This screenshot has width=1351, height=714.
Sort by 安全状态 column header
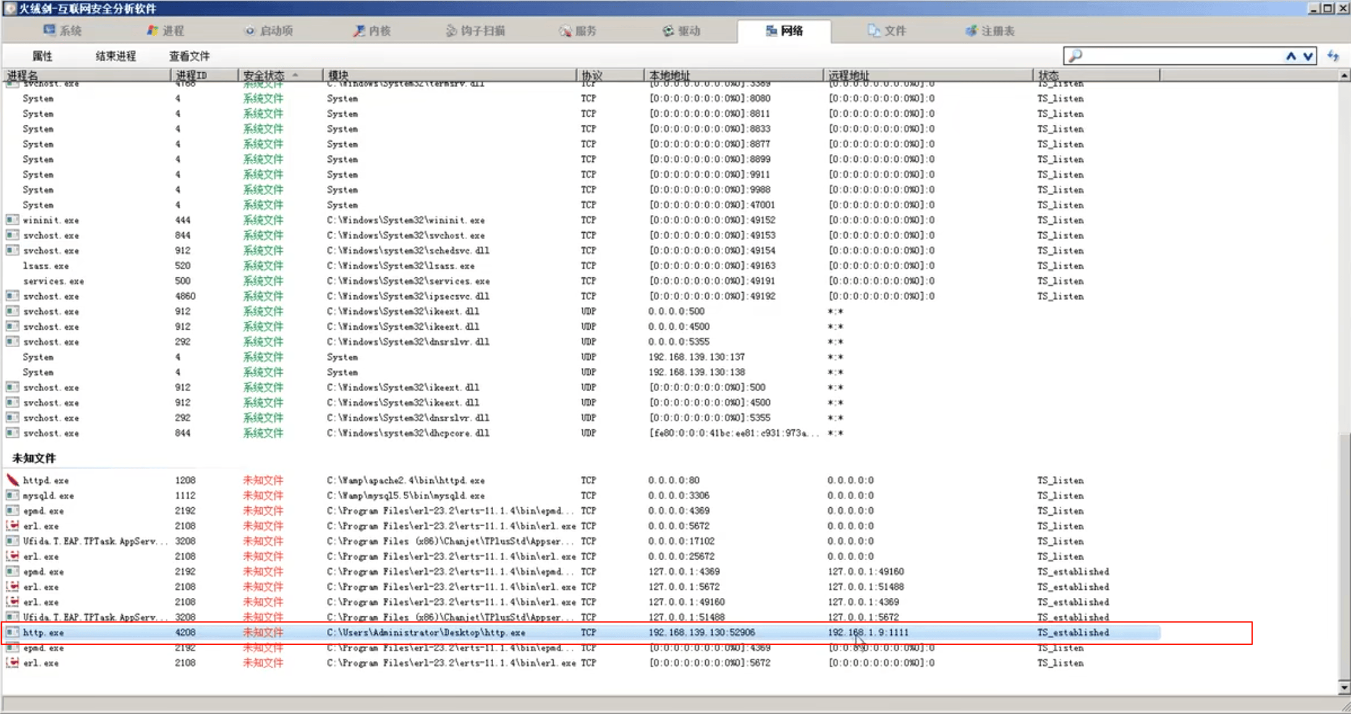click(x=281, y=75)
